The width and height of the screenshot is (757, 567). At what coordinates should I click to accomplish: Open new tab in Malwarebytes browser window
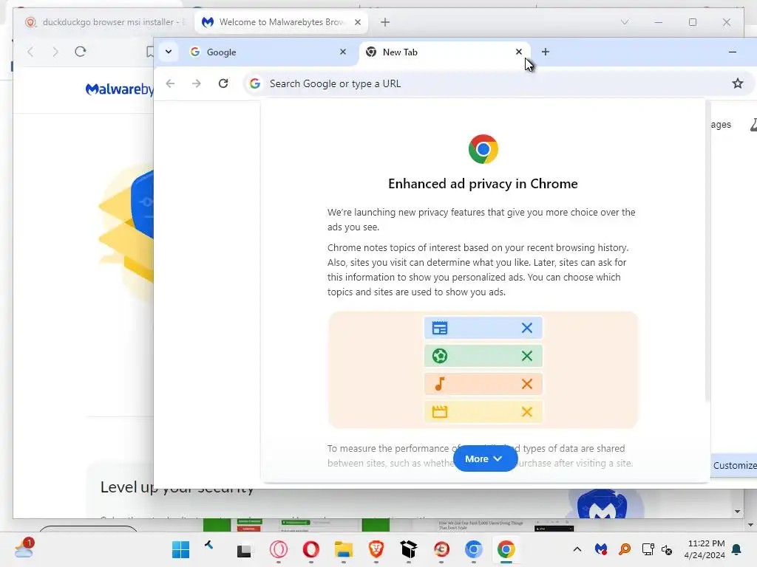(384, 22)
